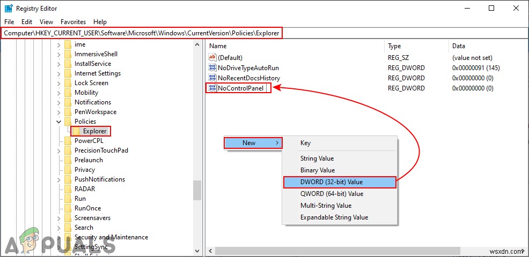Click the Internet Settings folder icon
Viewport: 529px width, 257px height.
pyautogui.click(x=68, y=73)
